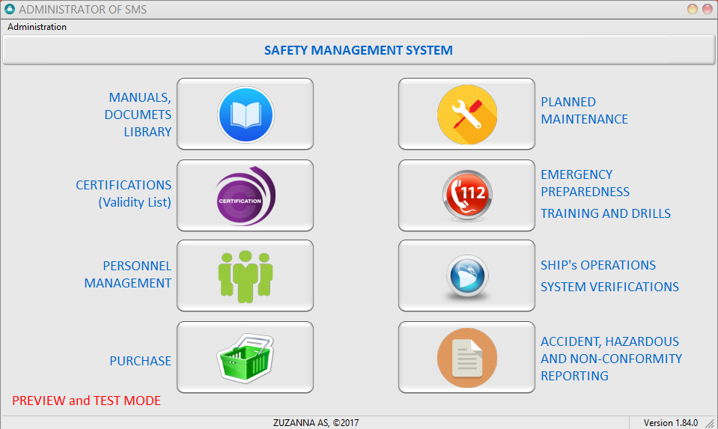Open the Administration menu
This screenshot has height=429, width=718.
(37, 27)
